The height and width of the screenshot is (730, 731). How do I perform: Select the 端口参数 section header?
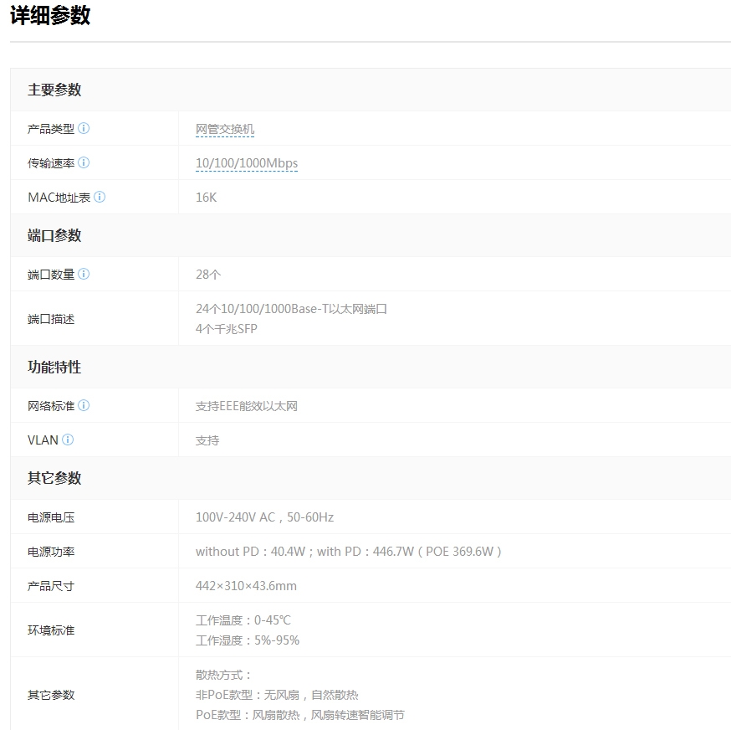54,236
